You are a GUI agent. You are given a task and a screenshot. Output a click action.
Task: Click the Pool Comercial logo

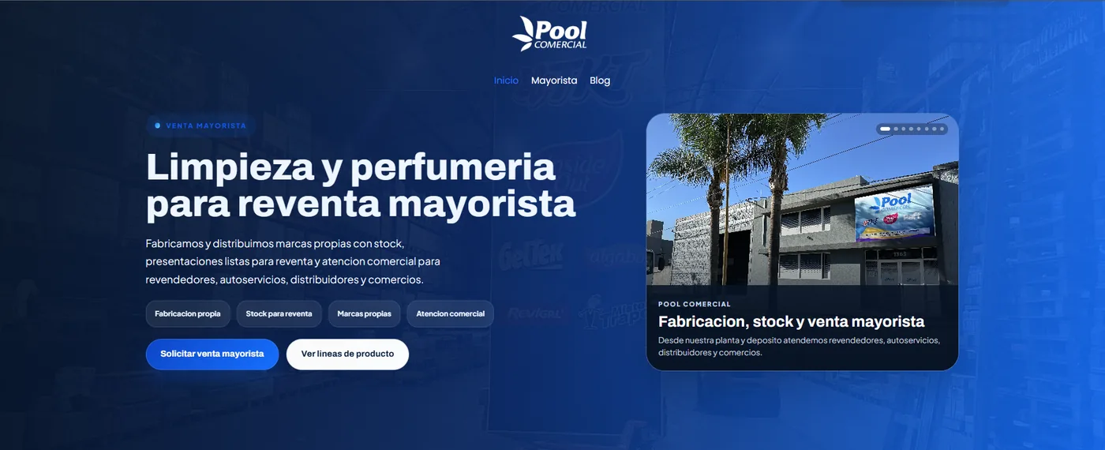[549, 35]
